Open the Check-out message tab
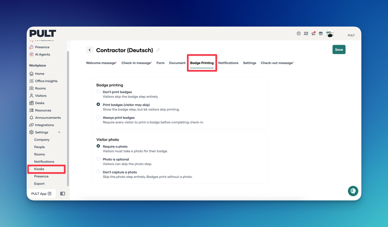Image resolution: width=388 pixels, height=227 pixels. 277,63
